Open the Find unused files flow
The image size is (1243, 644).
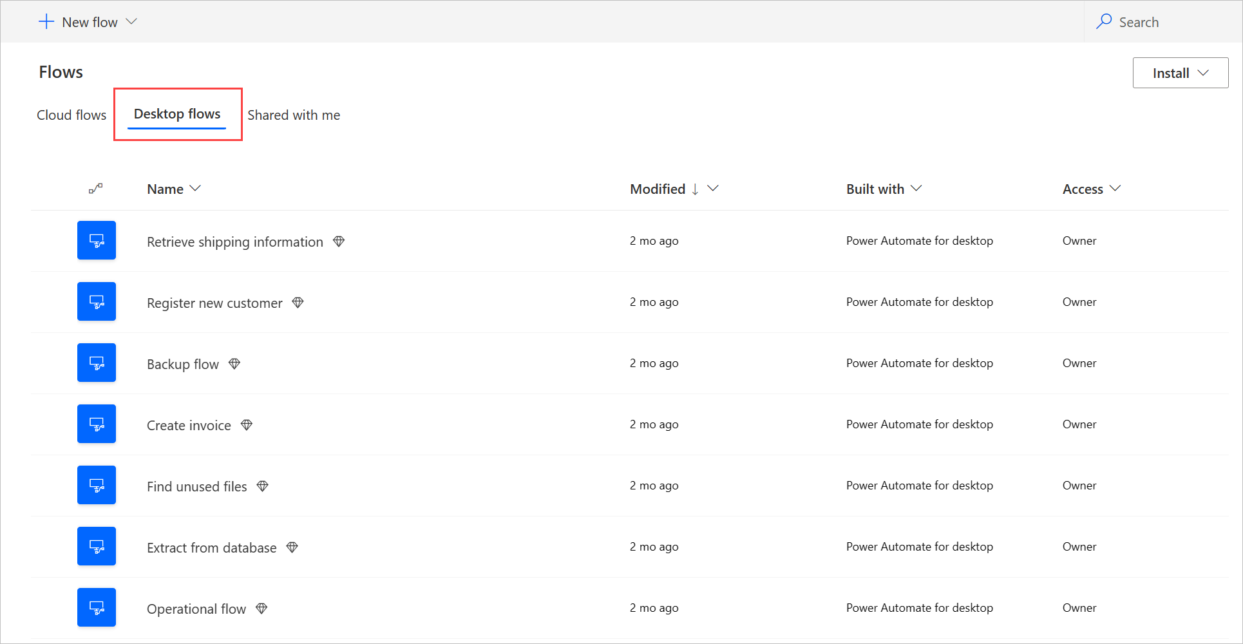pyautogui.click(x=197, y=486)
